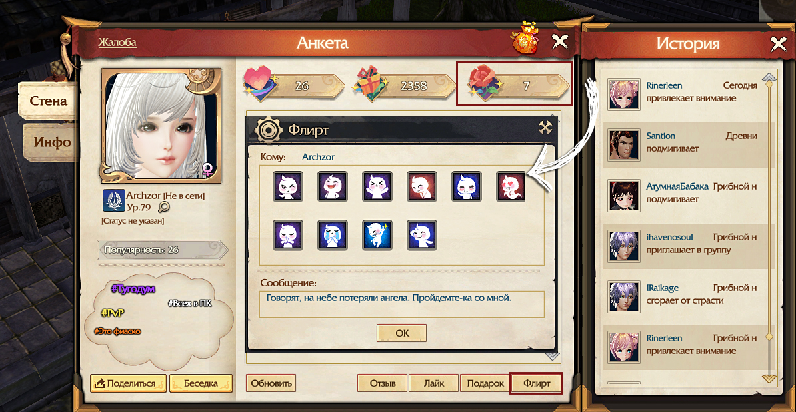
Task: Open Santion's avatar in the История list
Action: click(624, 145)
